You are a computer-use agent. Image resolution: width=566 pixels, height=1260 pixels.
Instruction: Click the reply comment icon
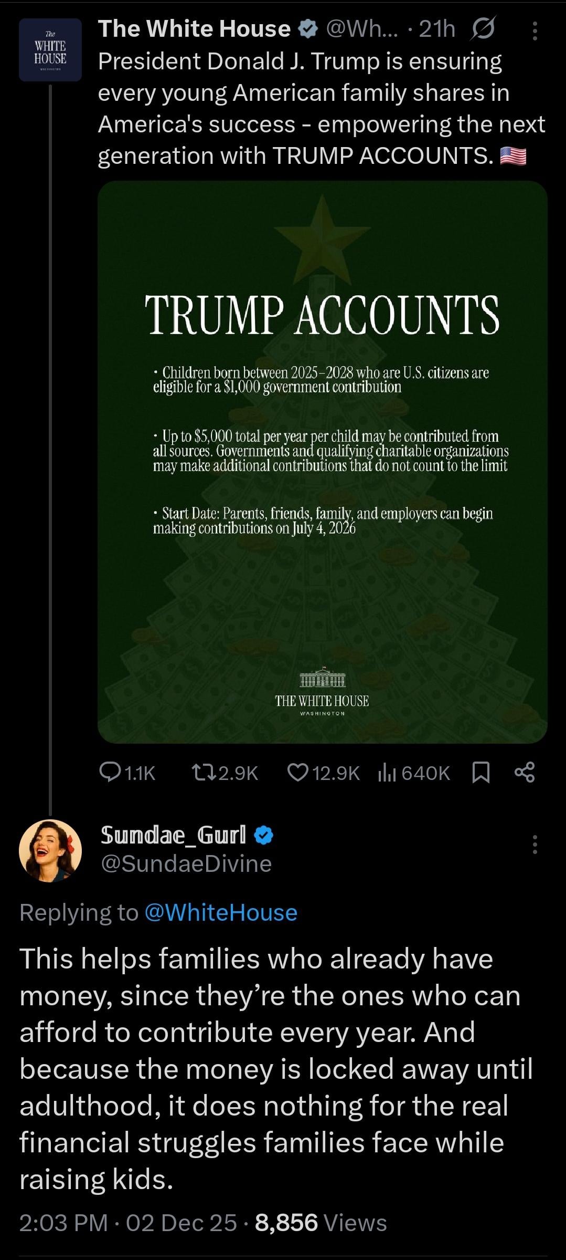tap(110, 773)
